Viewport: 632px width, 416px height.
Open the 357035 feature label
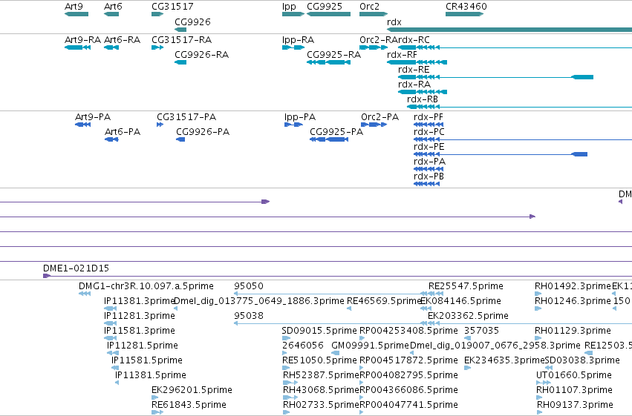pyautogui.click(x=482, y=331)
